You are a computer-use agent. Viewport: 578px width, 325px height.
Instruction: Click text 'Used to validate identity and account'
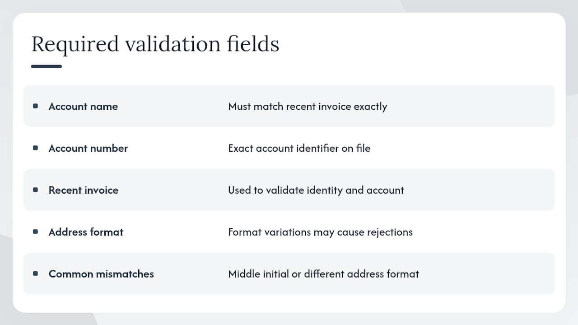[316, 190]
